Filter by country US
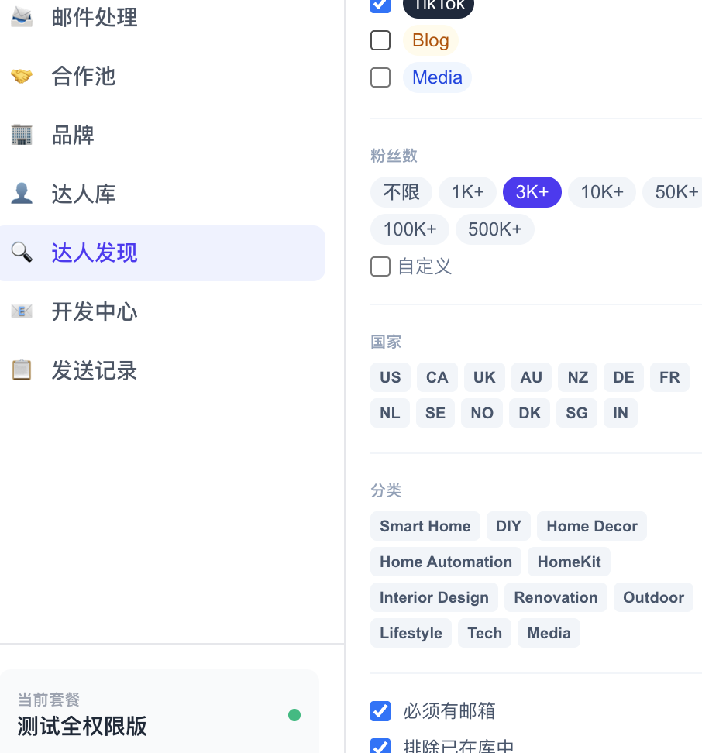702x753 pixels. 391,377
